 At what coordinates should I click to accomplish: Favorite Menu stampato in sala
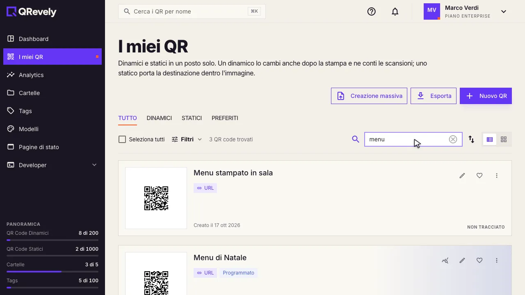click(479, 176)
